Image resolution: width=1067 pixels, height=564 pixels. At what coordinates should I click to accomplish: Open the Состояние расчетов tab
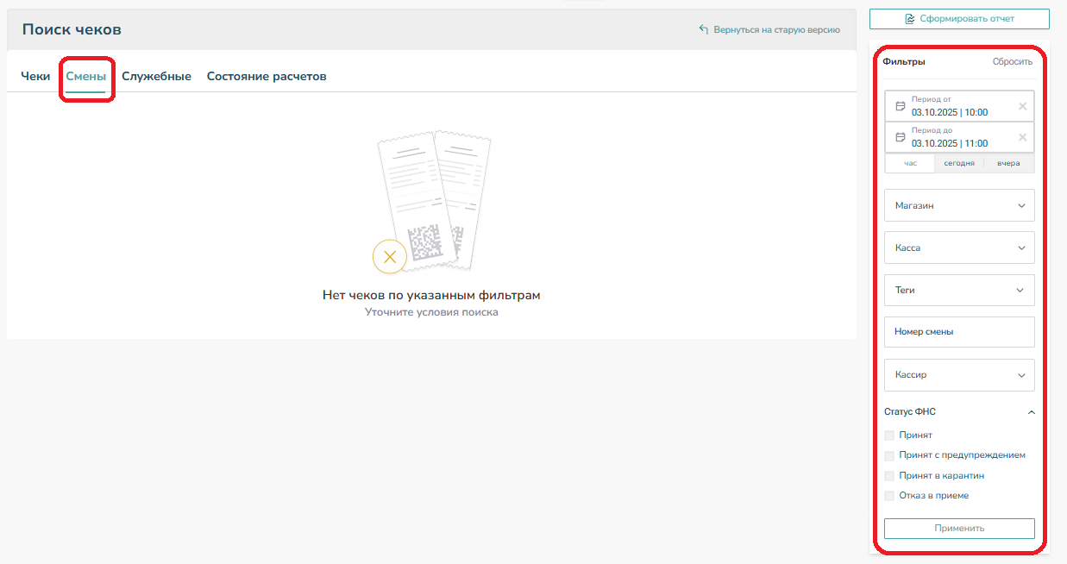(266, 77)
